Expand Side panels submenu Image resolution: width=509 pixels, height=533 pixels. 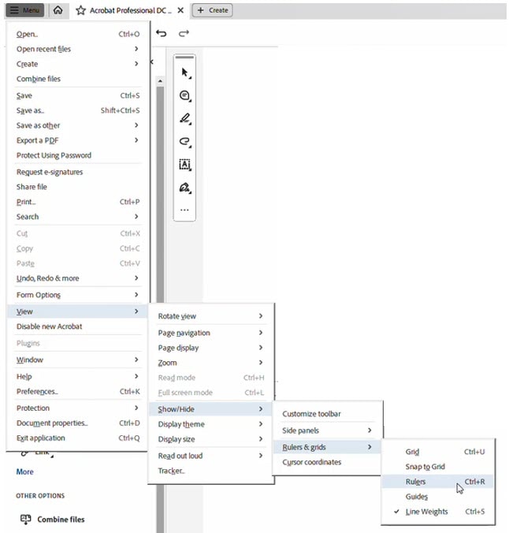(x=327, y=430)
